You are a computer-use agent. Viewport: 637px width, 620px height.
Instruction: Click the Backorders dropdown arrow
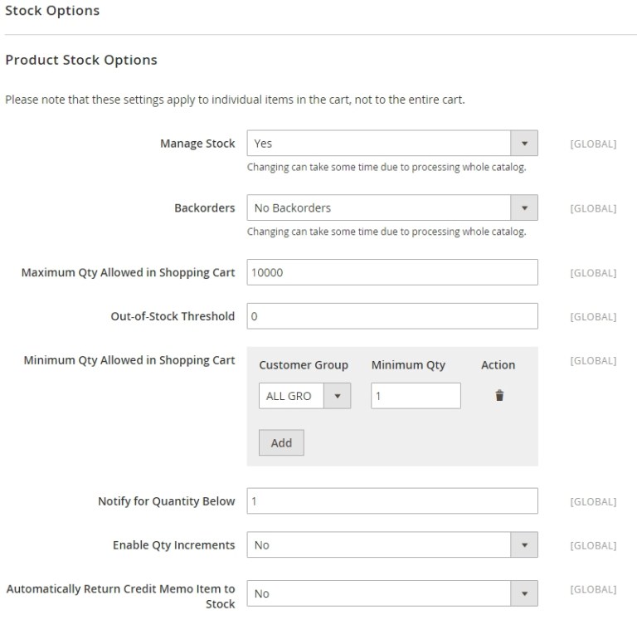[523, 207]
